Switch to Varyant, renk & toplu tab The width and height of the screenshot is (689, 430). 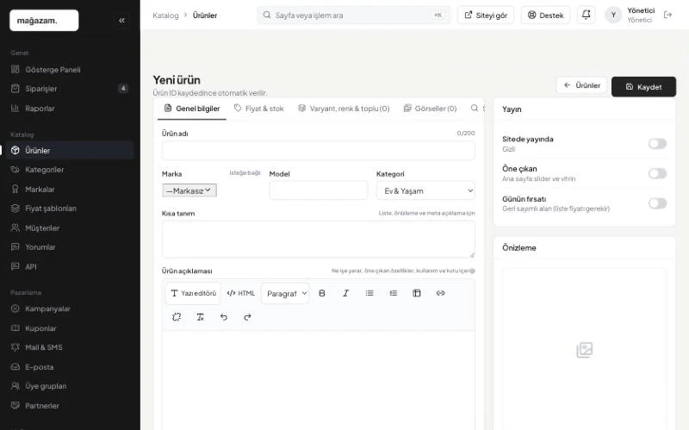(344, 109)
